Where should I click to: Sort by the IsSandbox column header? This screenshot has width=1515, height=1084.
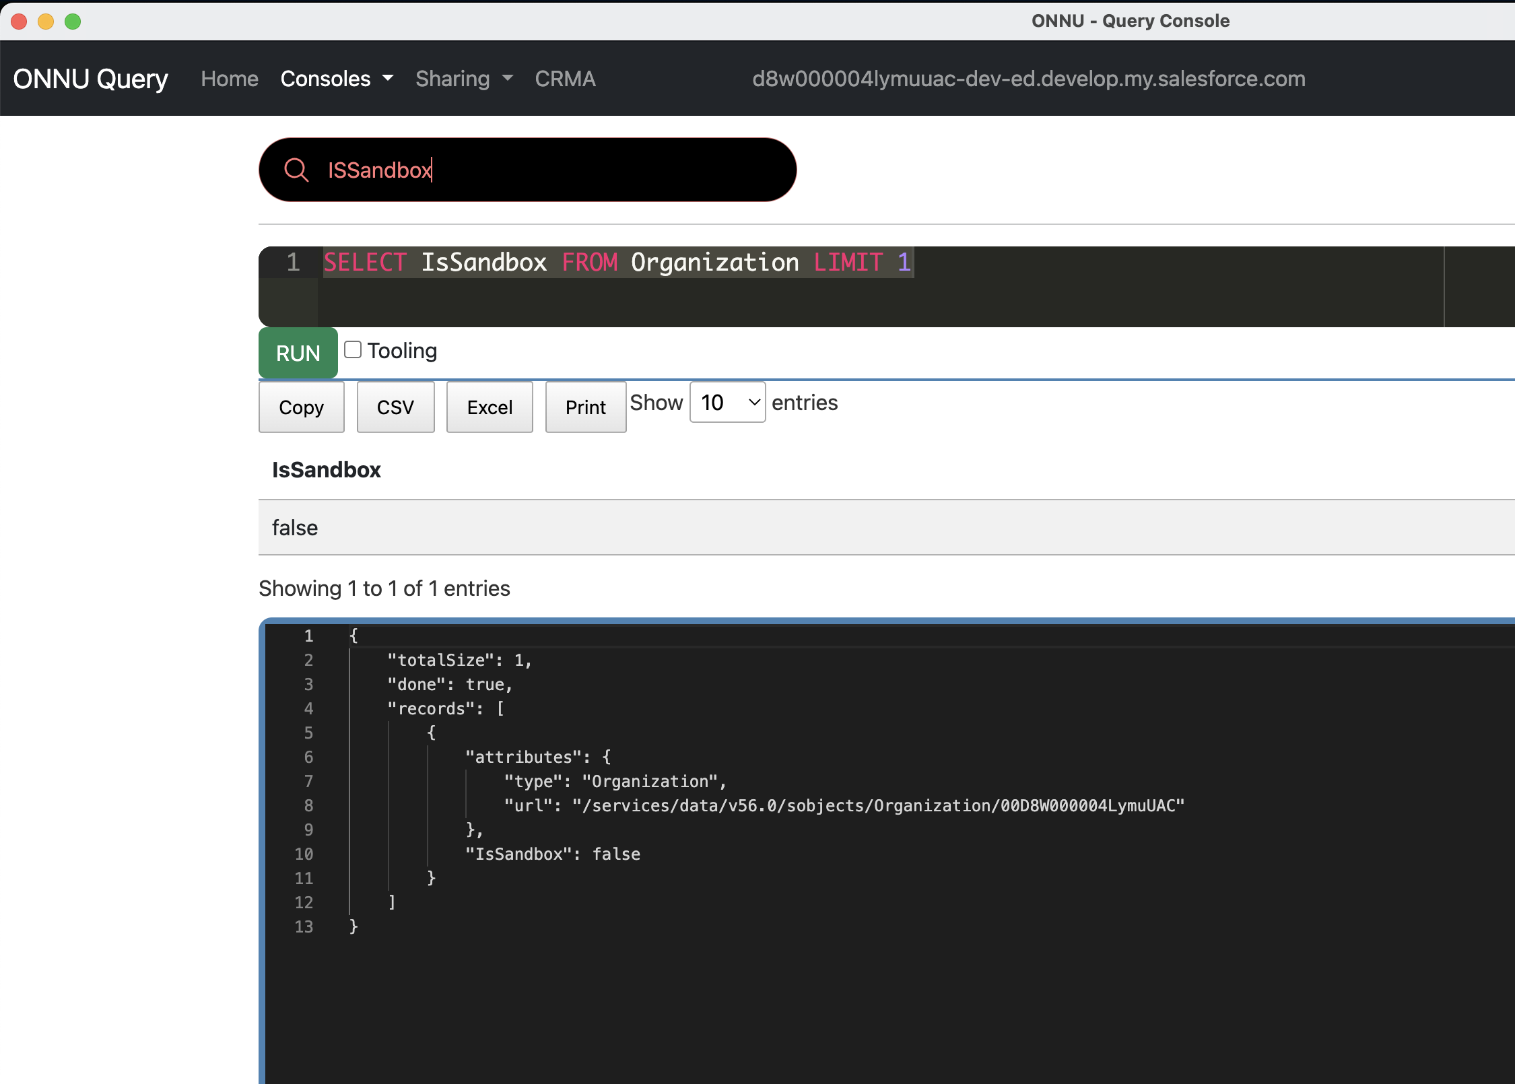[327, 470]
